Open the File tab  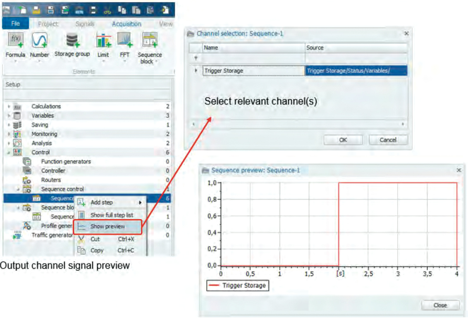(15, 24)
